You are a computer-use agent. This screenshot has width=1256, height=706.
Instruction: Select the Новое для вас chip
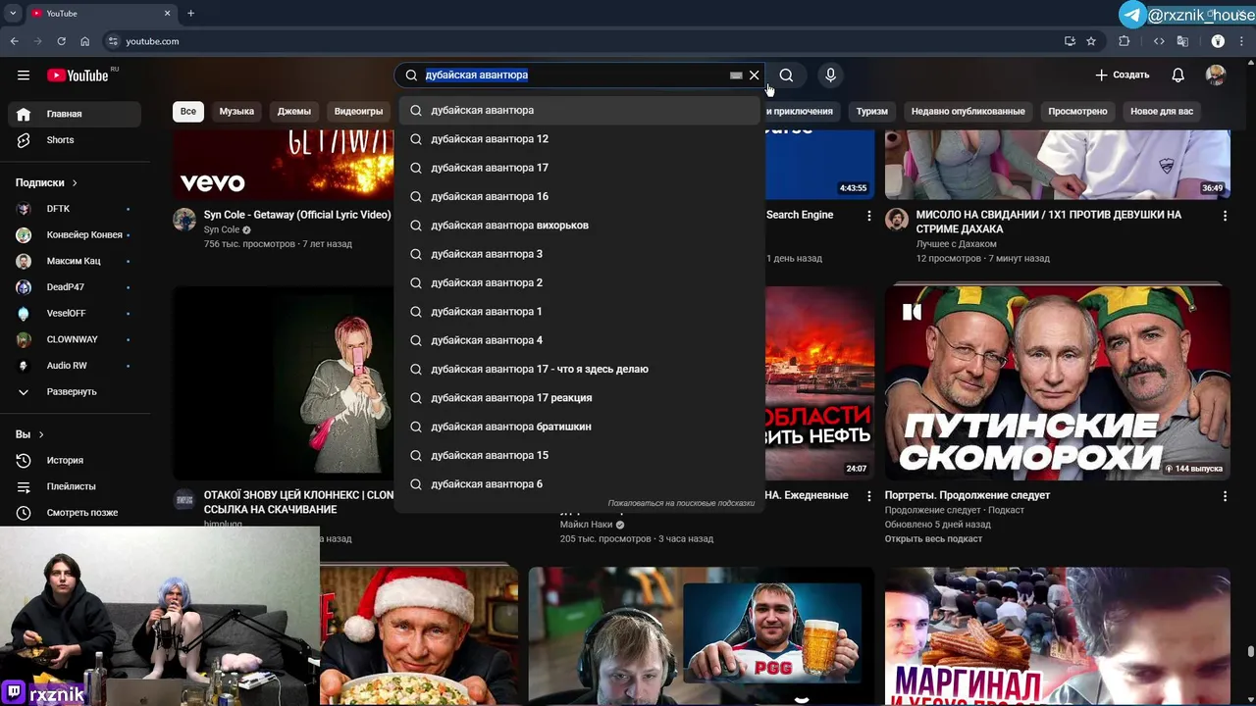[x=1162, y=112]
